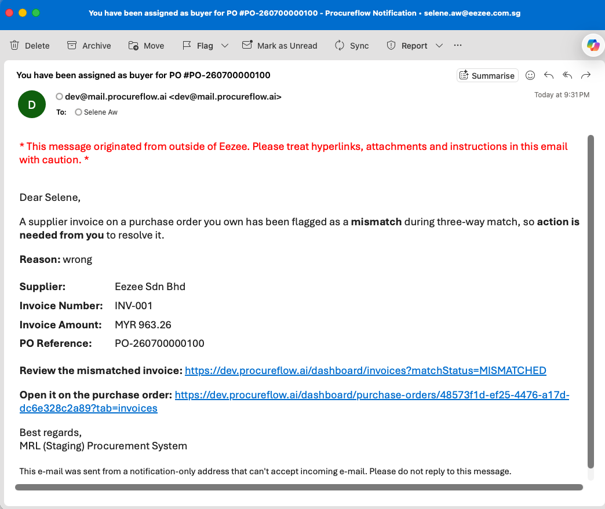Click the amount MYR 963.26

(143, 325)
